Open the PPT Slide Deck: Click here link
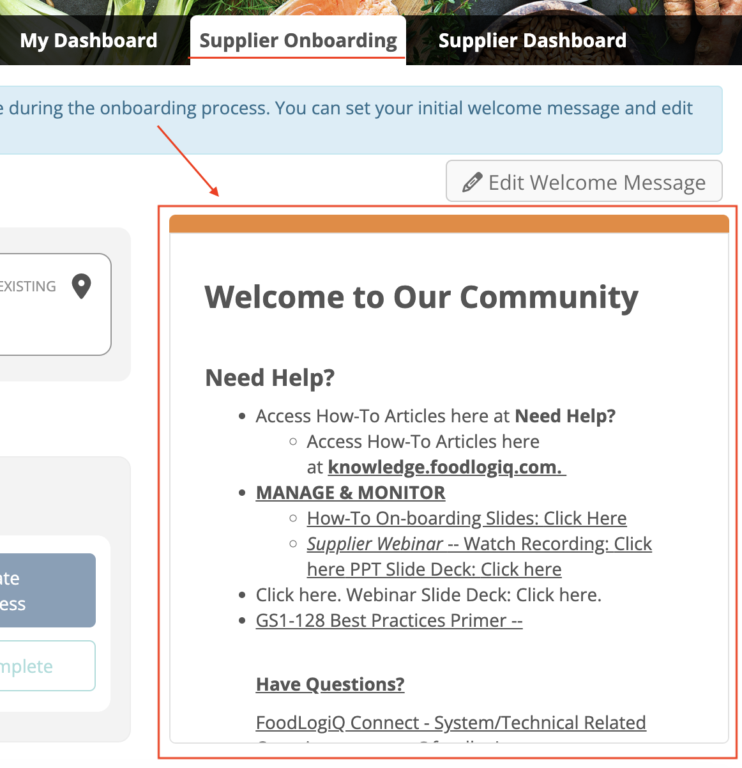The height and width of the screenshot is (768, 742). tap(434, 570)
